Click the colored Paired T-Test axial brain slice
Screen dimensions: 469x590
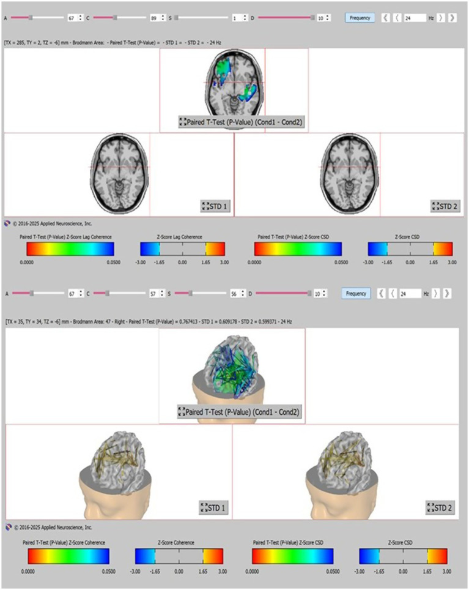(x=234, y=82)
